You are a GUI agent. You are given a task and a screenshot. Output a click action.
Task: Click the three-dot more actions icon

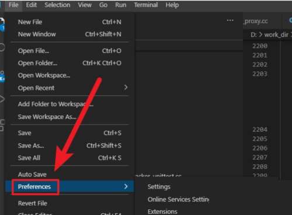(x=230, y=20)
